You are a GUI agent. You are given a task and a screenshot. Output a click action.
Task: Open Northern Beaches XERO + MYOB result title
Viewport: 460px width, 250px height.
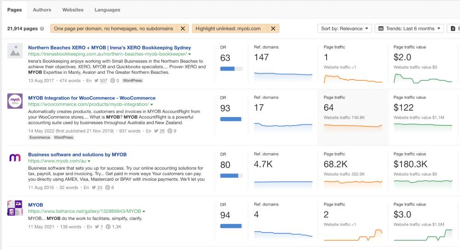pyautogui.click(x=109, y=47)
